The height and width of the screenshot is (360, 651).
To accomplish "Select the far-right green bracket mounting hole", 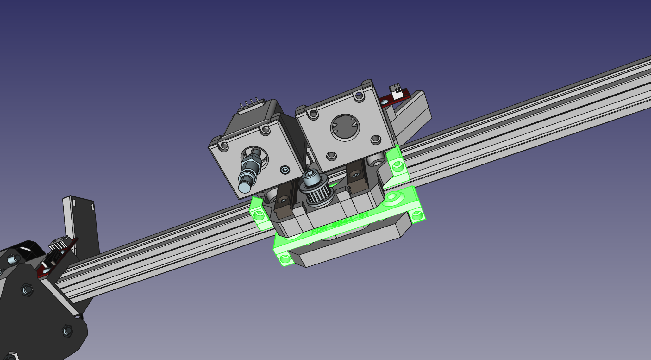I will click(417, 216).
